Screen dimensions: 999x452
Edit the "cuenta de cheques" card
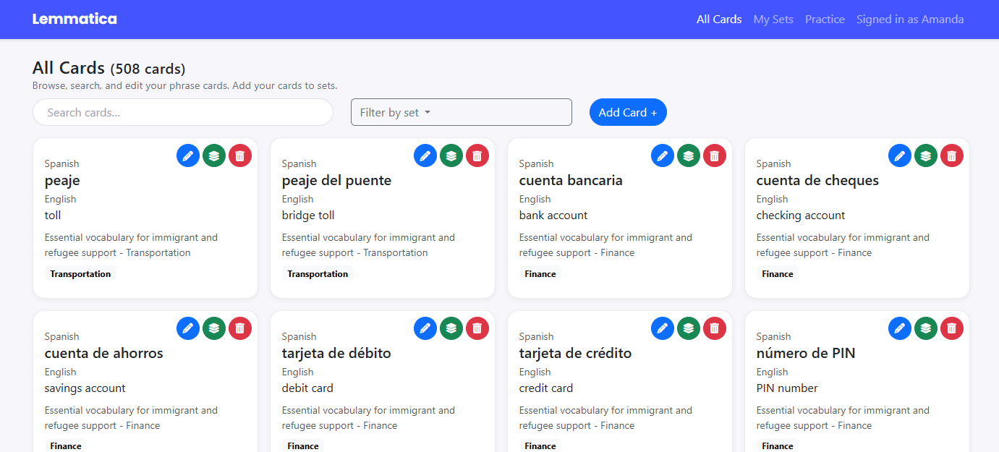tap(899, 155)
